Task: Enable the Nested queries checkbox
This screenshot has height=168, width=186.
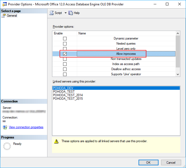Action: tap(65, 44)
